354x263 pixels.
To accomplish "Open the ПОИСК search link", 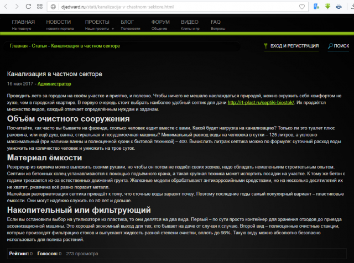I will click(341, 46).
